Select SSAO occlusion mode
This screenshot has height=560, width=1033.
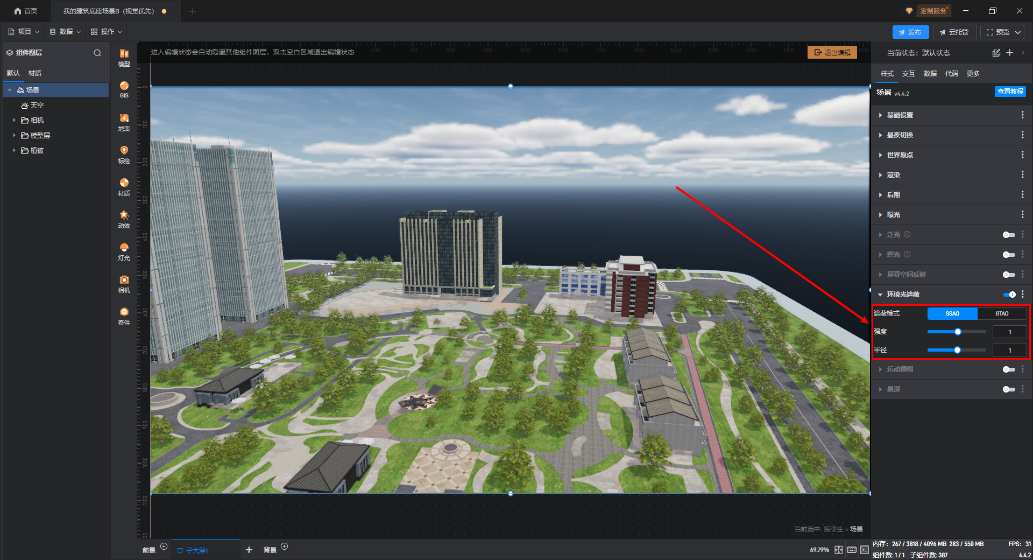[x=952, y=313]
